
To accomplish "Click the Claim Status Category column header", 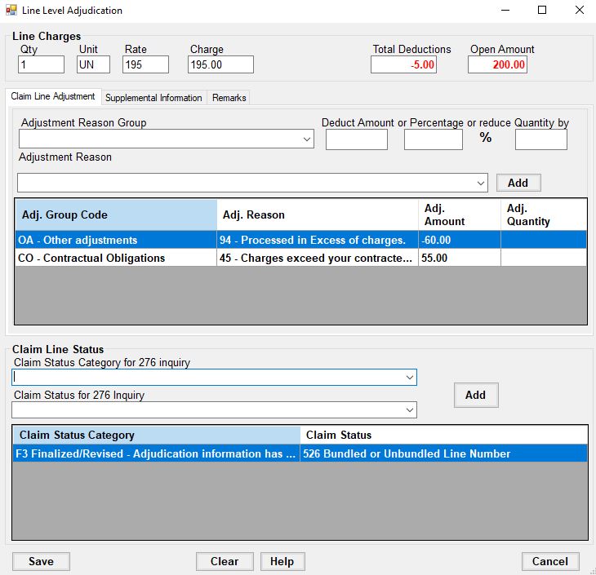I will tap(156, 435).
